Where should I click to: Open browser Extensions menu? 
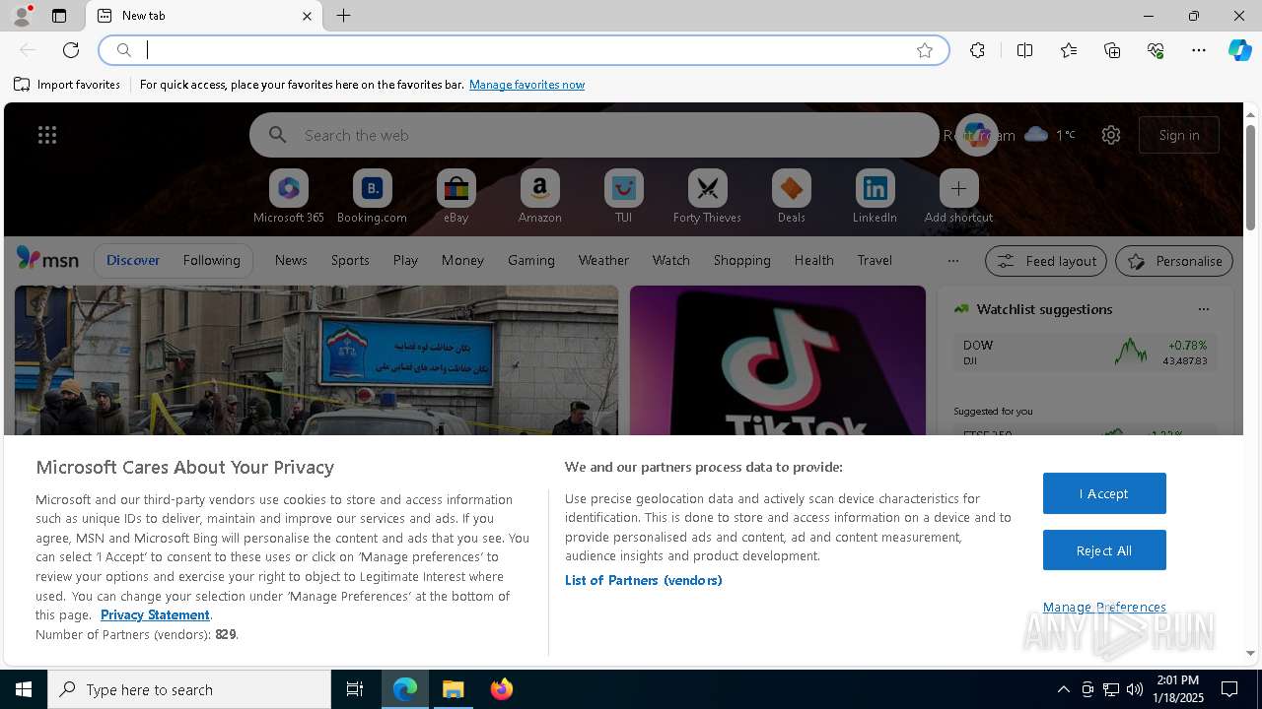click(977, 50)
